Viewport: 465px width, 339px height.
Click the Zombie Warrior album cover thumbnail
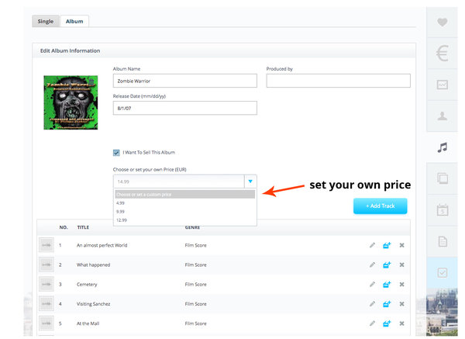(71, 102)
